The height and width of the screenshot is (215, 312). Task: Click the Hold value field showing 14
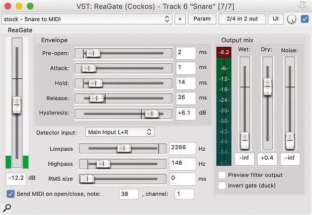coord(186,83)
